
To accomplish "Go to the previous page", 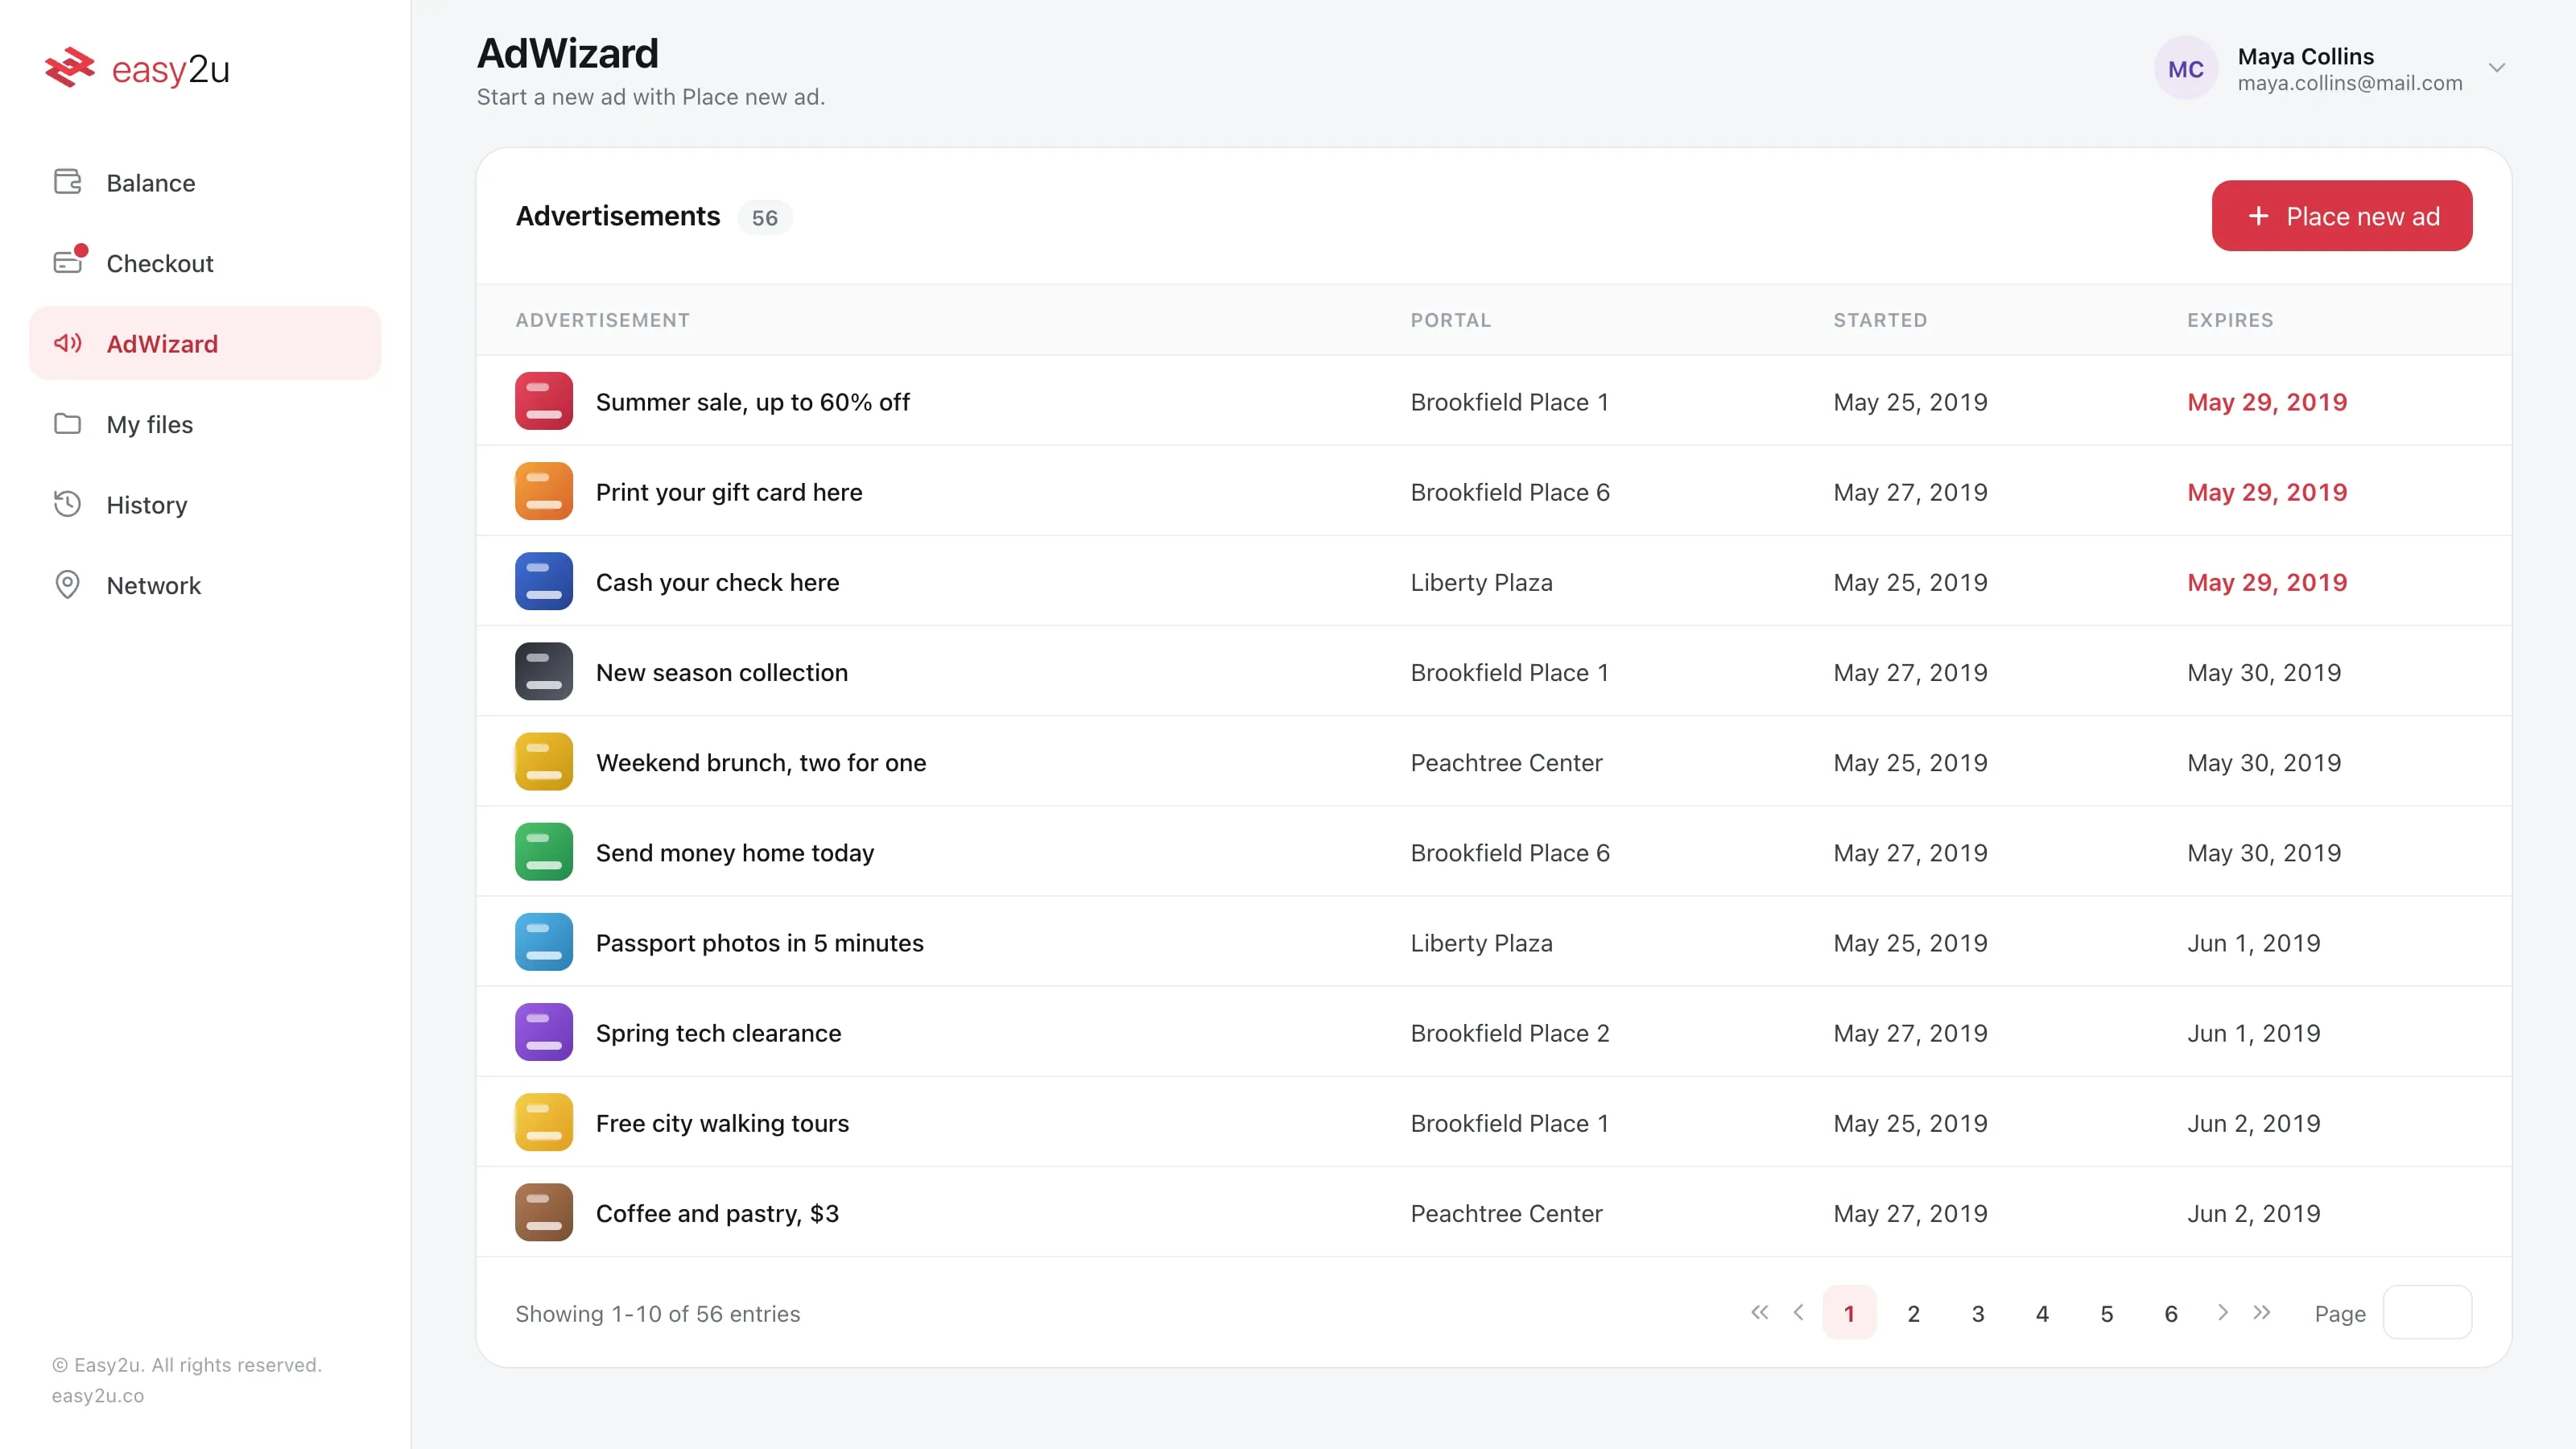I will 1798,1312.
